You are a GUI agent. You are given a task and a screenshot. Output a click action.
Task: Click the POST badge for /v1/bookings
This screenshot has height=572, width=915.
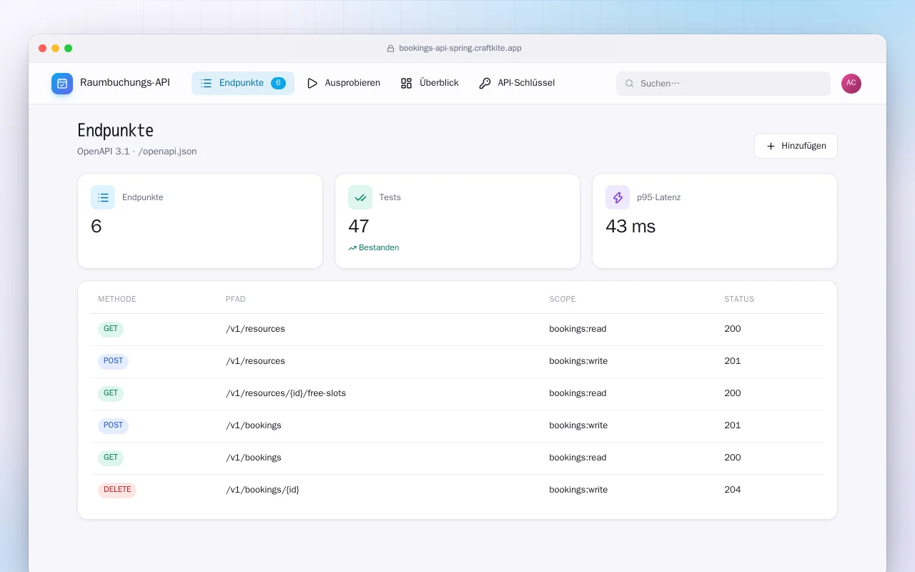tap(113, 425)
